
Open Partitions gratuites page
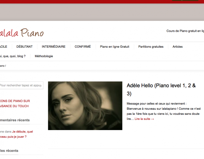click(151, 47)
